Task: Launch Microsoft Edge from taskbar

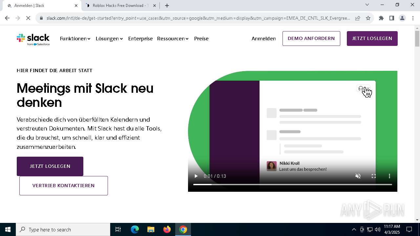Action: click(x=135, y=229)
